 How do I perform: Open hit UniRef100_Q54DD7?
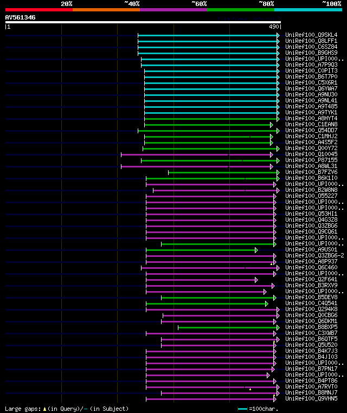(x=311, y=130)
